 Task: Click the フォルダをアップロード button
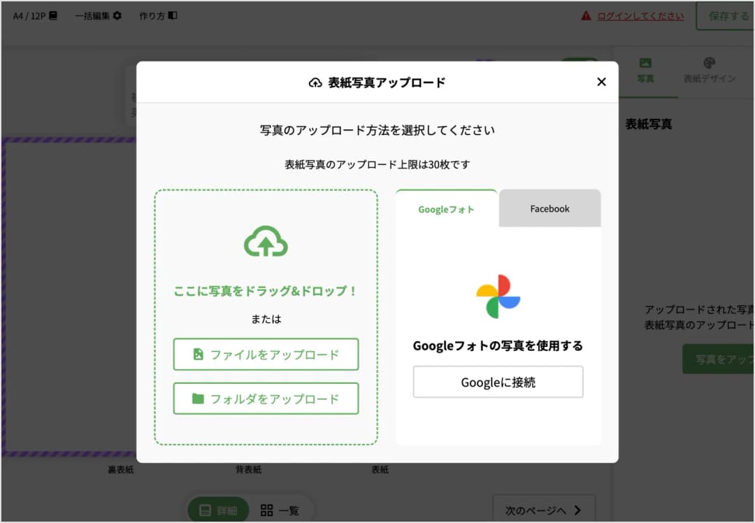pyautogui.click(x=266, y=399)
